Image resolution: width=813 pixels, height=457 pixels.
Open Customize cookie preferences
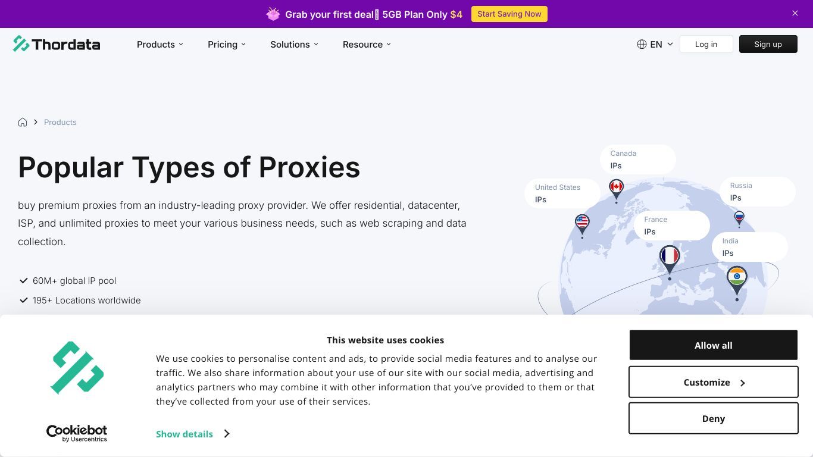pyautogui.click(x=713, y=382)
